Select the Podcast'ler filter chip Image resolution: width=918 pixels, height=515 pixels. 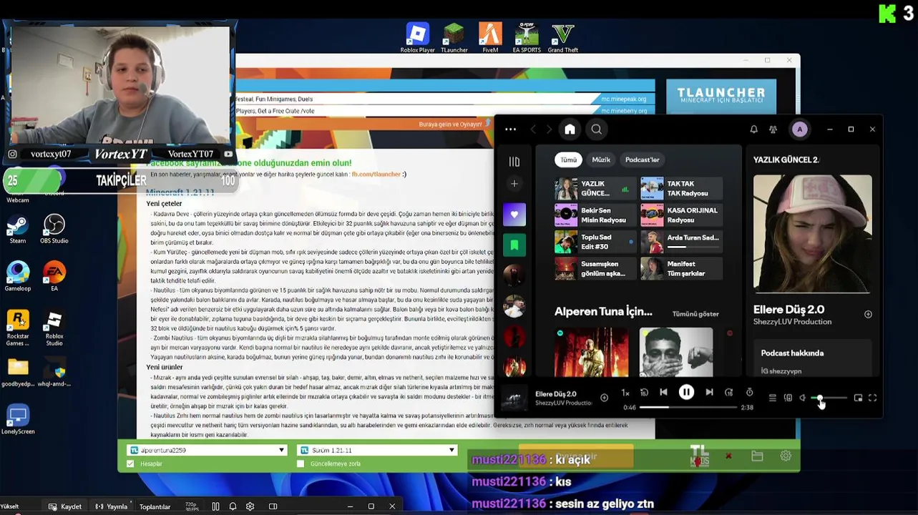[x=642, y=160]
